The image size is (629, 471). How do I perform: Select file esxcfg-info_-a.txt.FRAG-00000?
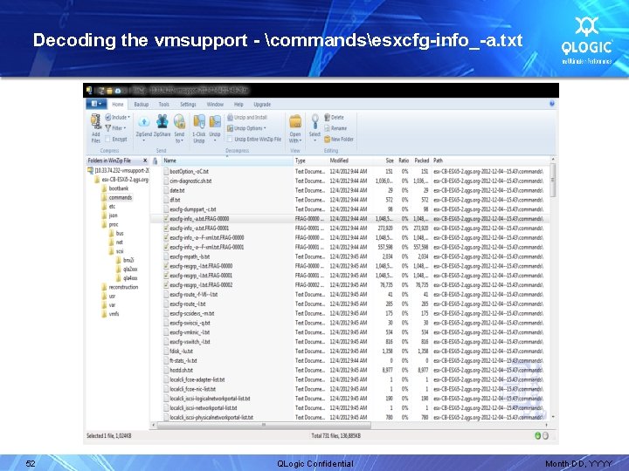coord(348,219)
